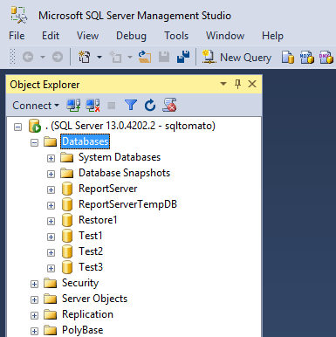Expand the Security folder
Image resolution: width=336 pixels, height=337 pixels.
34,285
